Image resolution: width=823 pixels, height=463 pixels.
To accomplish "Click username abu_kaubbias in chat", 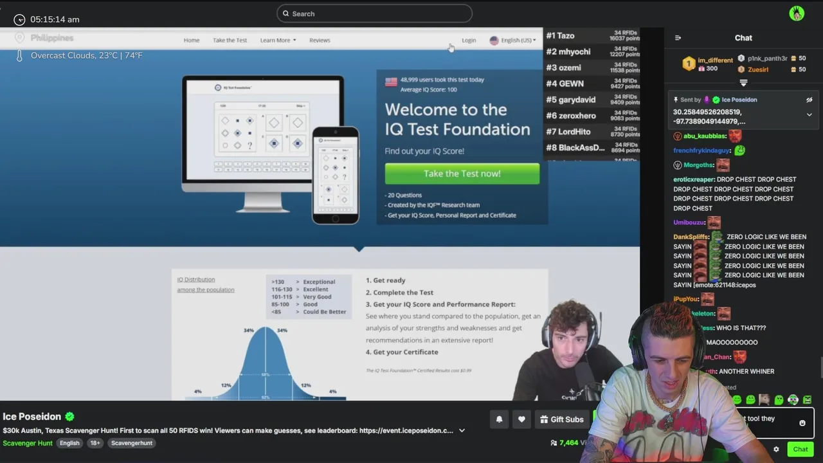I will [x=705, y=136].
